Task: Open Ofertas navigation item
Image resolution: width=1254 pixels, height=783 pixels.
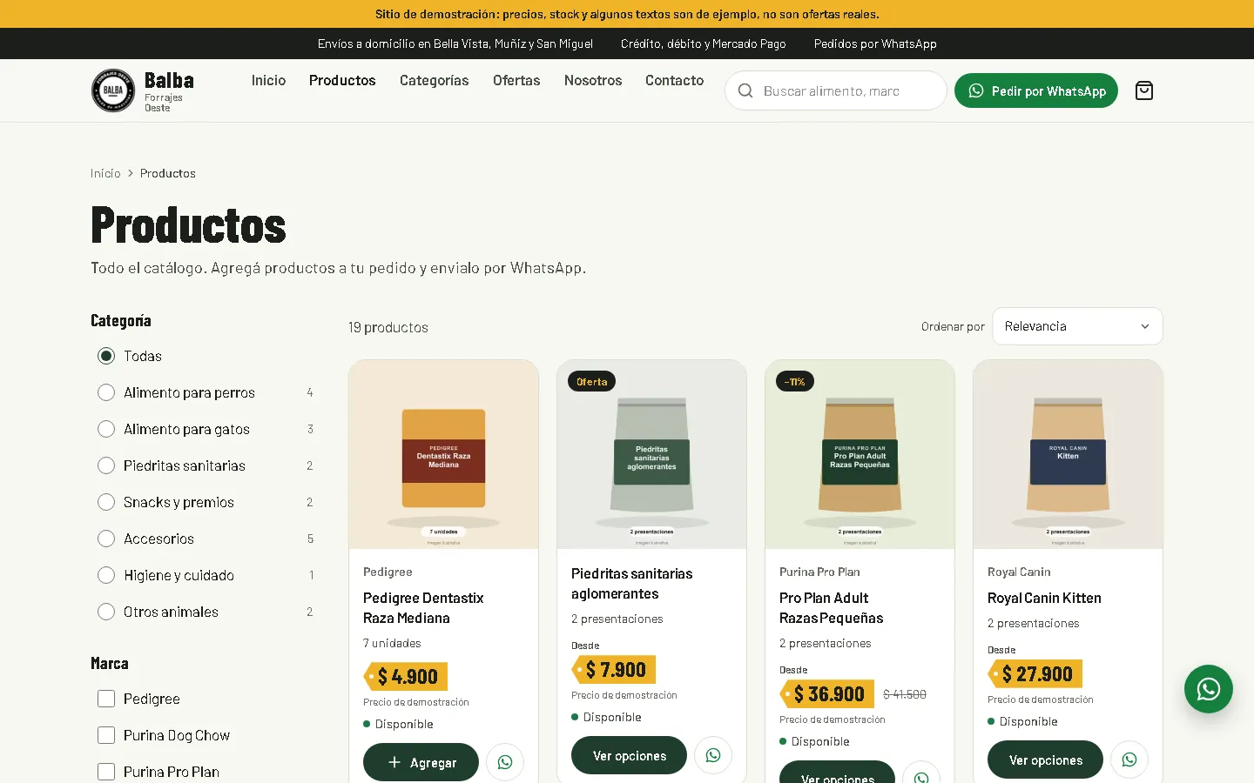Action: point(516,80)
